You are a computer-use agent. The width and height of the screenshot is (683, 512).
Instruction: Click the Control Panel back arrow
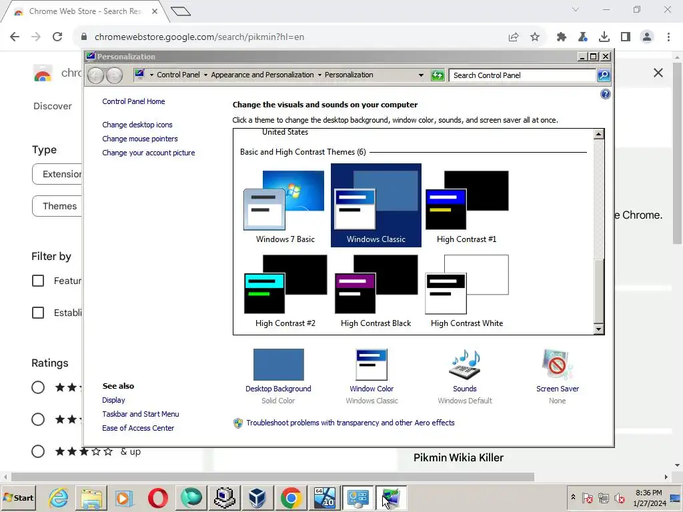pyautogui.click(x=95, y=75)
